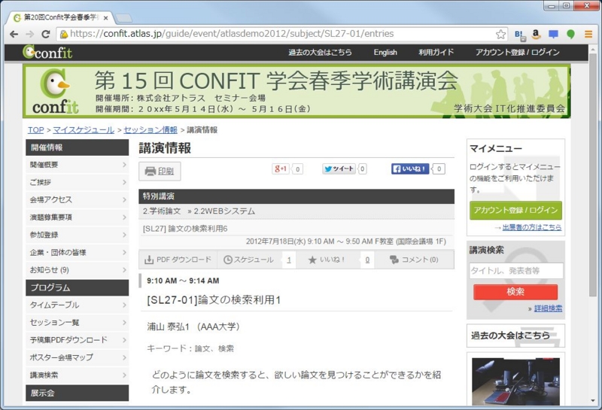Click the [SL27-01]論文の検索利用1 title

214,300
